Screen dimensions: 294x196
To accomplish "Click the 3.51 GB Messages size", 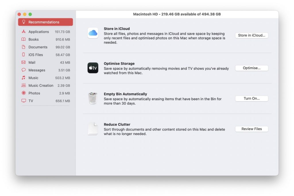I will pos(64,70).
